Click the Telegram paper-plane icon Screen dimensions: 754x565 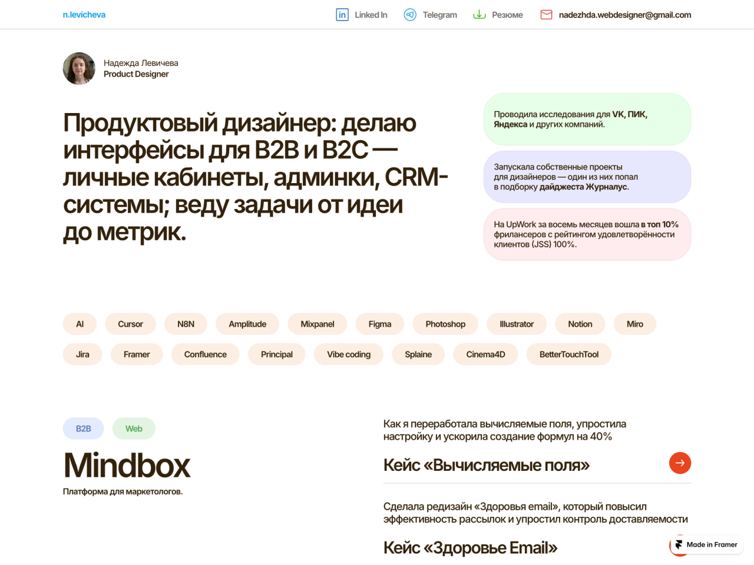[x=410, y=15]
